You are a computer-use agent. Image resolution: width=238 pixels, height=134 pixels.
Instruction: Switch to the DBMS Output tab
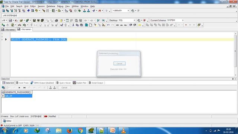42,83
